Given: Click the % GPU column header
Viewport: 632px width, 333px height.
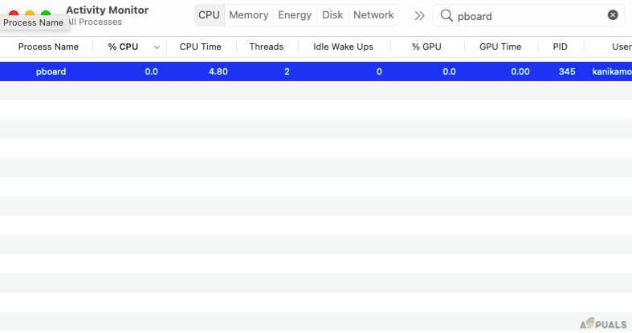Looking at the screenshot, I should pos(426,47).
